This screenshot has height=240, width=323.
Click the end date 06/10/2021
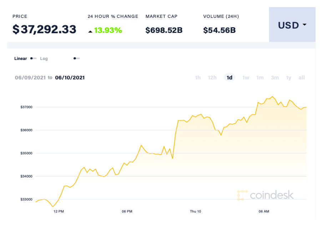tap(70, 77)
